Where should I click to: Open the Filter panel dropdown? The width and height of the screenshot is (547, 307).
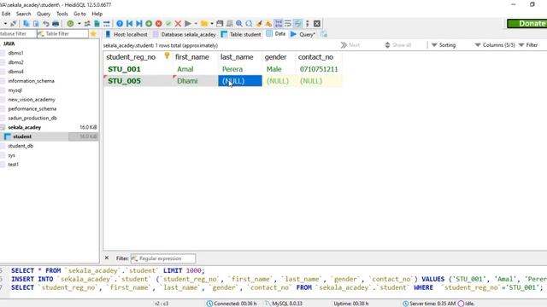tap(528, 45)
